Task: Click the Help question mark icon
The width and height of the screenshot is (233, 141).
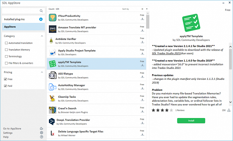Action: pos(42,137)
